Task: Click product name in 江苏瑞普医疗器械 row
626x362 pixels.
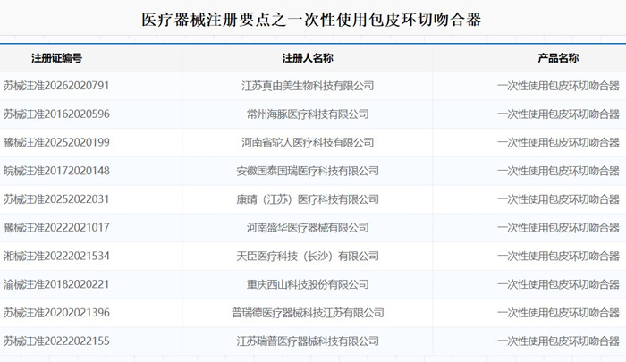Action: click(558, 341)
